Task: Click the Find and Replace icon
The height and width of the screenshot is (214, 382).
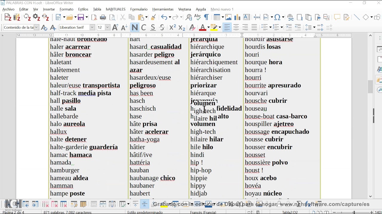Action: 189,17
